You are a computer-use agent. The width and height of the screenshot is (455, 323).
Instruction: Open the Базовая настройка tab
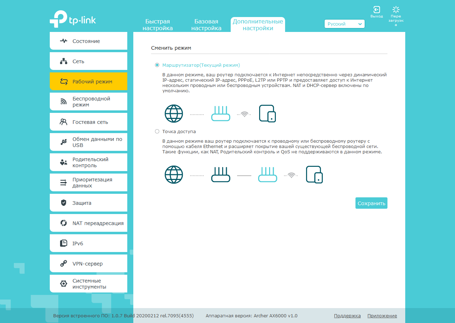(x=206, y=25)
